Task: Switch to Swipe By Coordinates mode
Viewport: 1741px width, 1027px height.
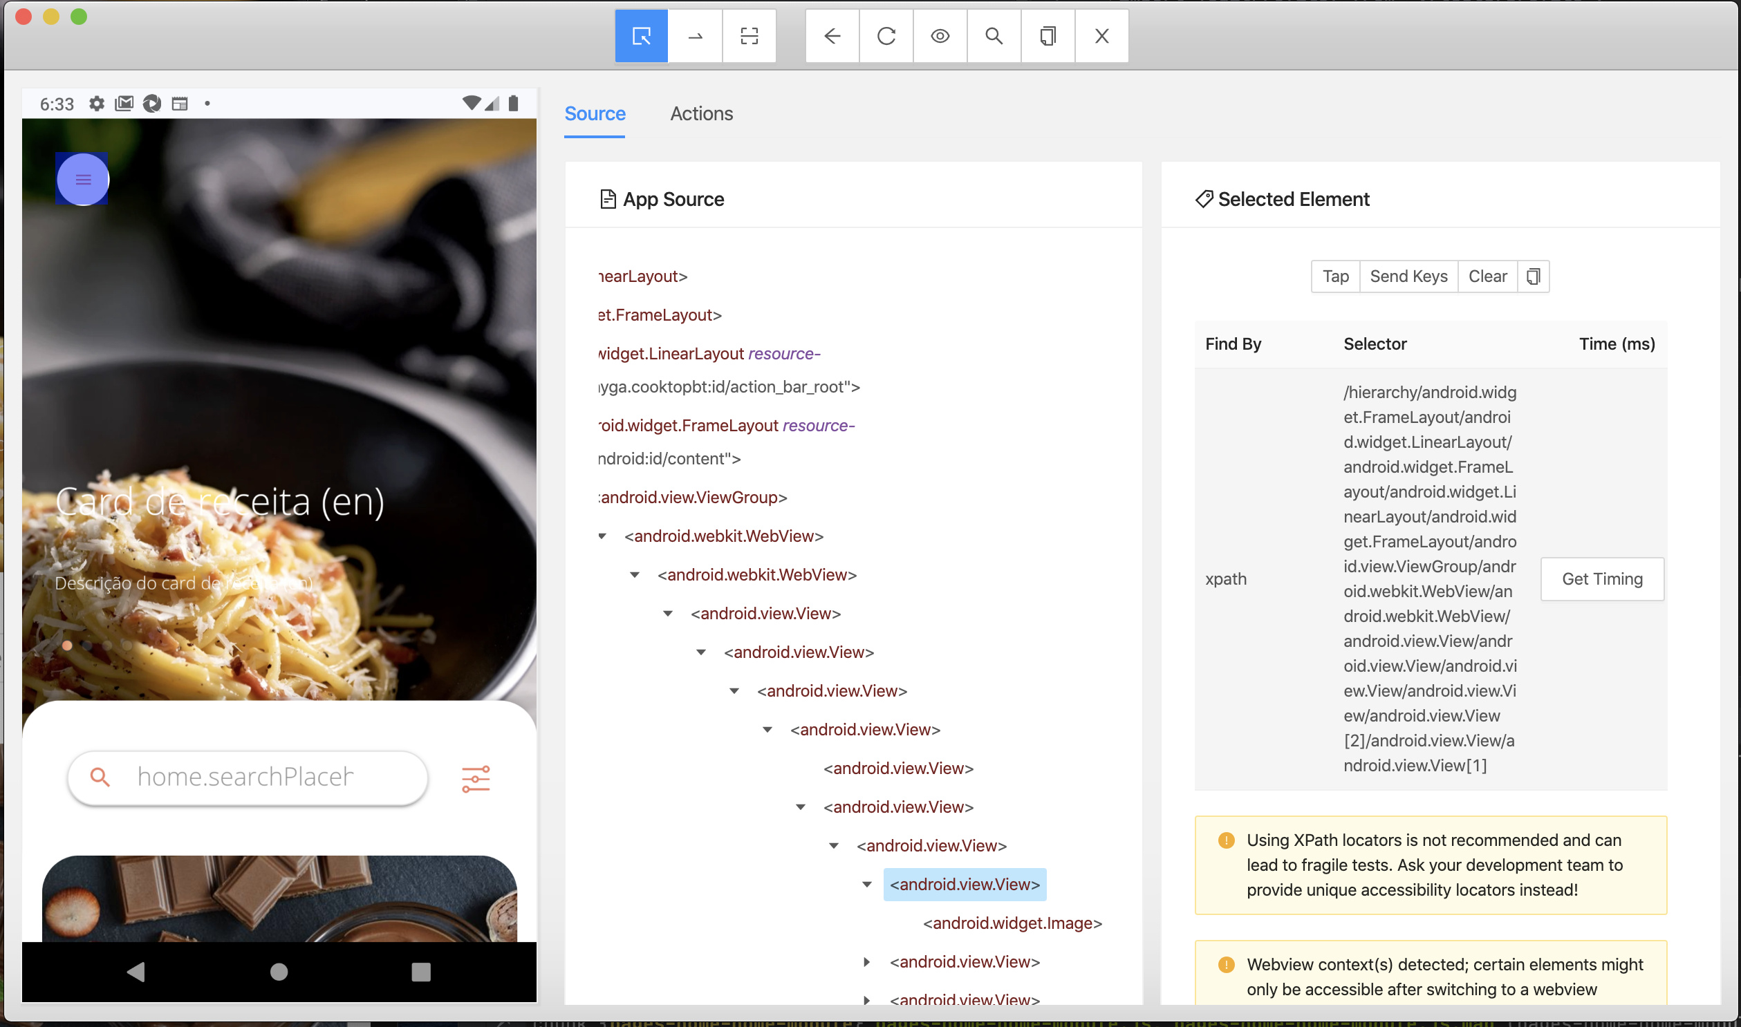Action: click(695, 36)
